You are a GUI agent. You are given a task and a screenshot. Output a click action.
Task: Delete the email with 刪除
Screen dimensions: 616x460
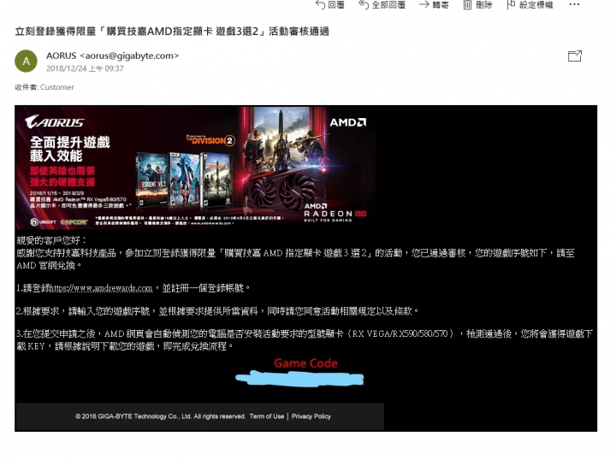point(477,5)
